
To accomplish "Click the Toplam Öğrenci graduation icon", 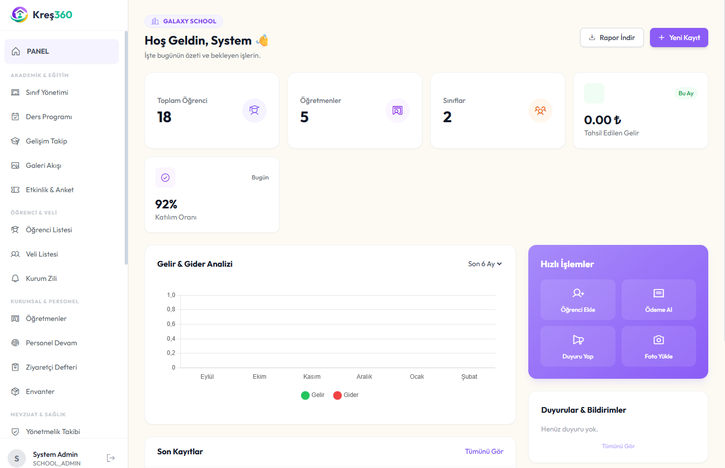I will point(254,111).
